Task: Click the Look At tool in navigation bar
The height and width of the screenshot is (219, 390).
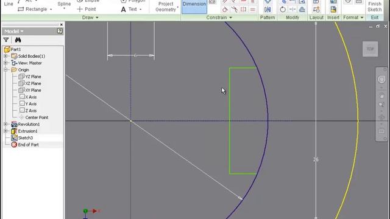Action: click(381, 131)
